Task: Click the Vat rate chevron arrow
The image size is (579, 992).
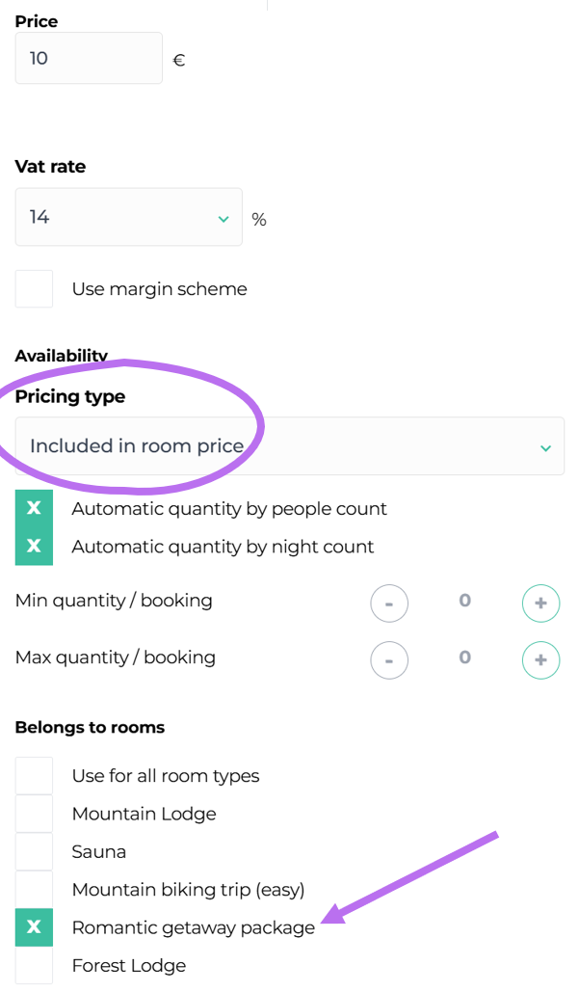Action: tap(224, 219)
